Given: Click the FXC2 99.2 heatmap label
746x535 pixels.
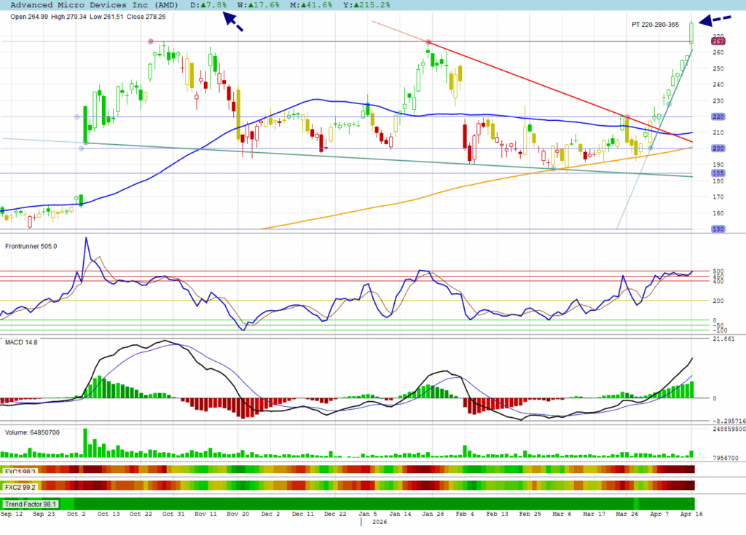Looking at the screenshot, I should tap(22, 486).
